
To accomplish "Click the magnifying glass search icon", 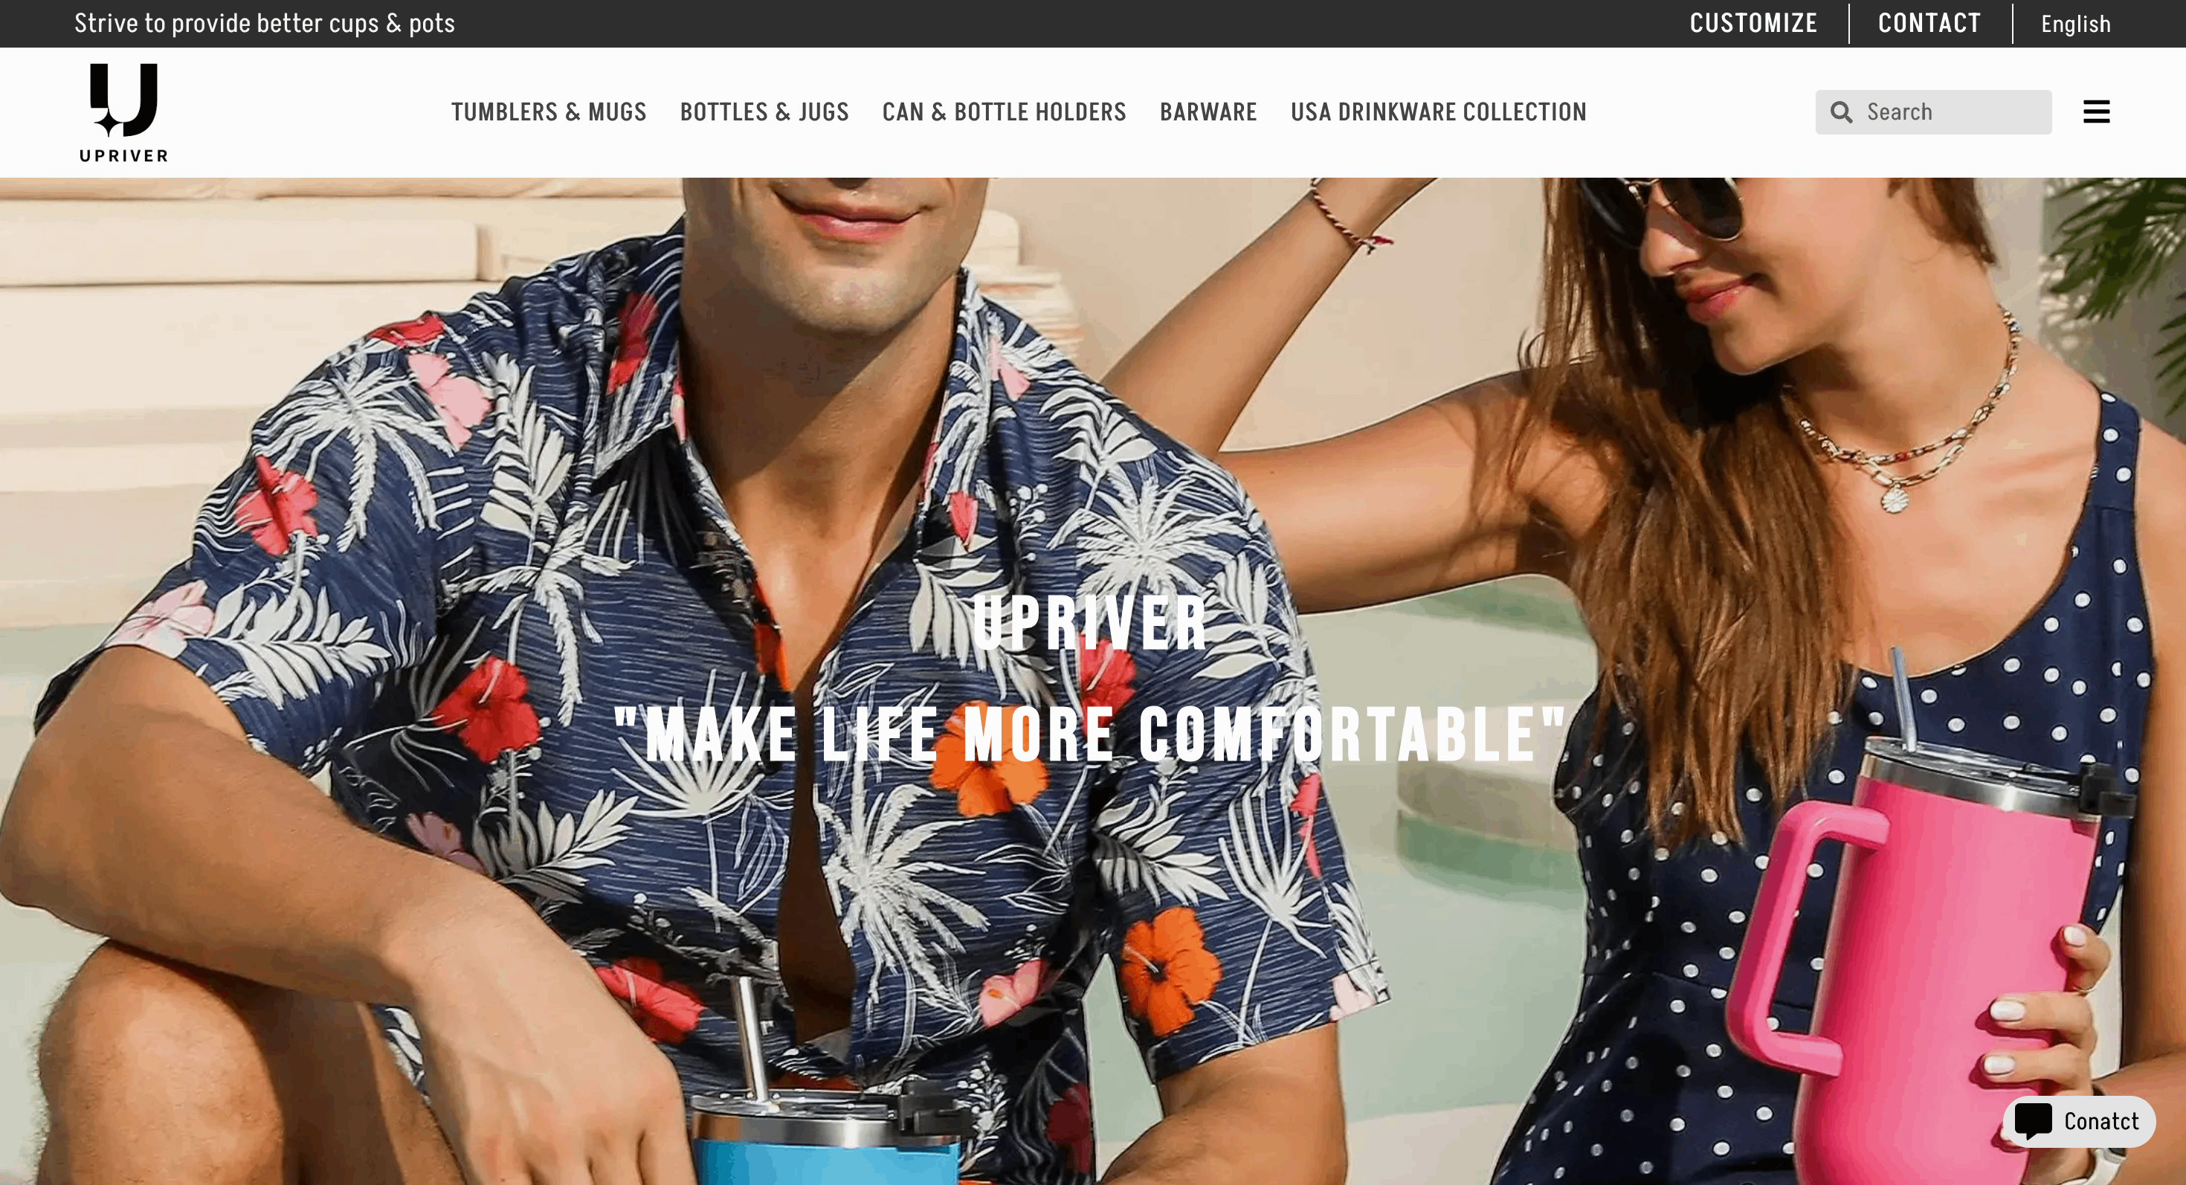I will (1840, 112).
